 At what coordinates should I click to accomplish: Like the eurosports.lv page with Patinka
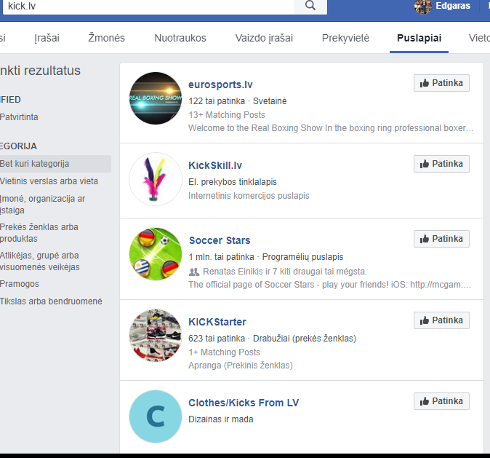441,83
